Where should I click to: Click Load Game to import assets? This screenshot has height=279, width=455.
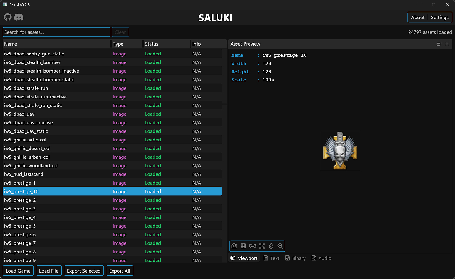click(18, 271)
